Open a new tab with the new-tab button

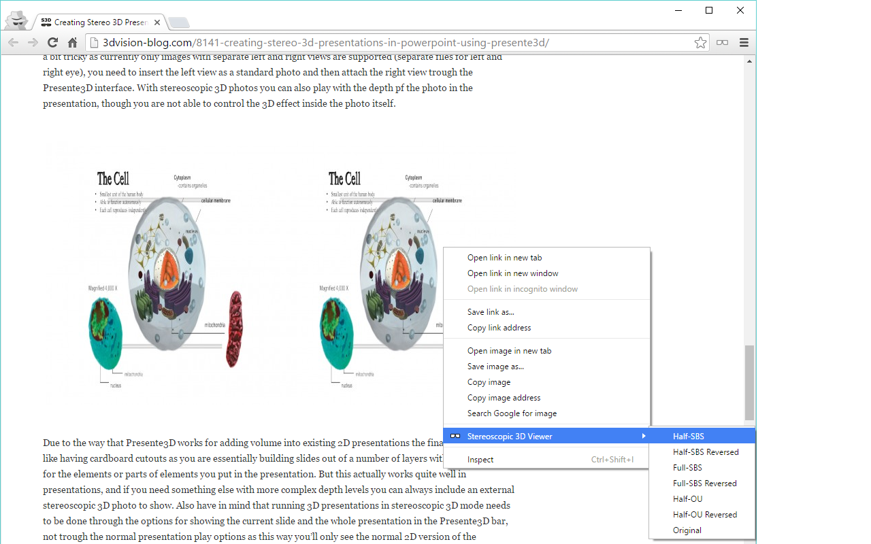tap(178, 22)
